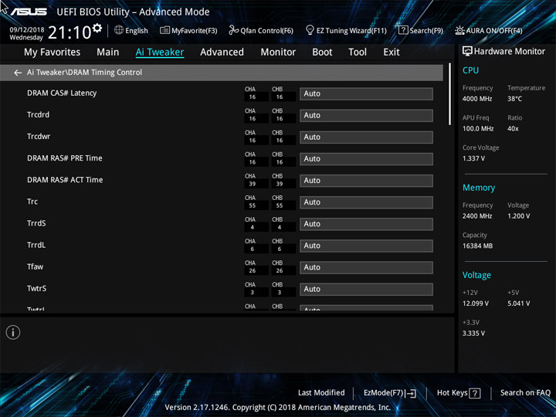
Task: Open MyFavorite(F3) list icon
Action: point(164,30)
